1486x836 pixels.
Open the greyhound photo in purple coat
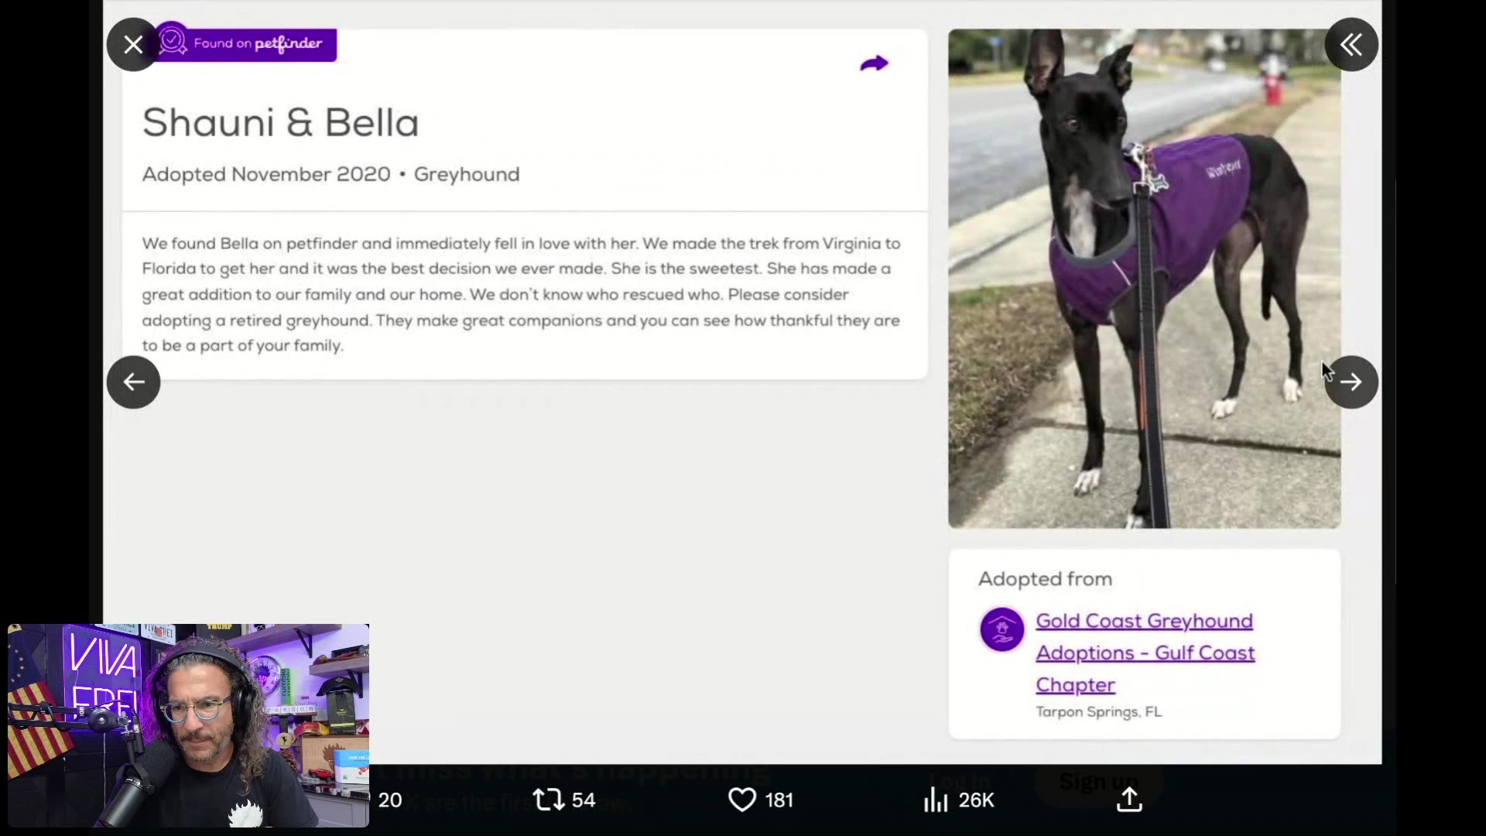coord(1145,279)
